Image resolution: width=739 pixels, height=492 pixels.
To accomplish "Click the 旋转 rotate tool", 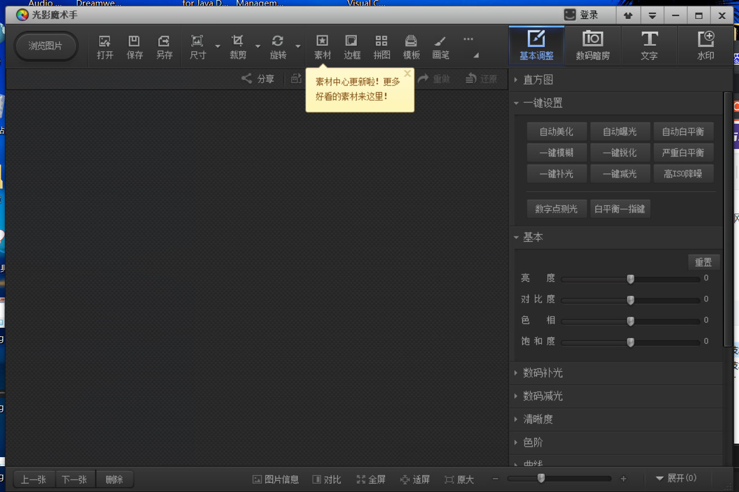I will pyautogui.click(x=278, y=47).
